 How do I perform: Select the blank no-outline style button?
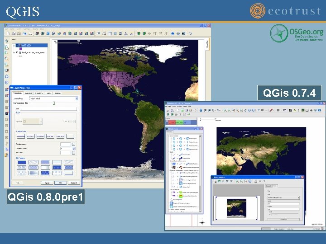tap(70, 136)
